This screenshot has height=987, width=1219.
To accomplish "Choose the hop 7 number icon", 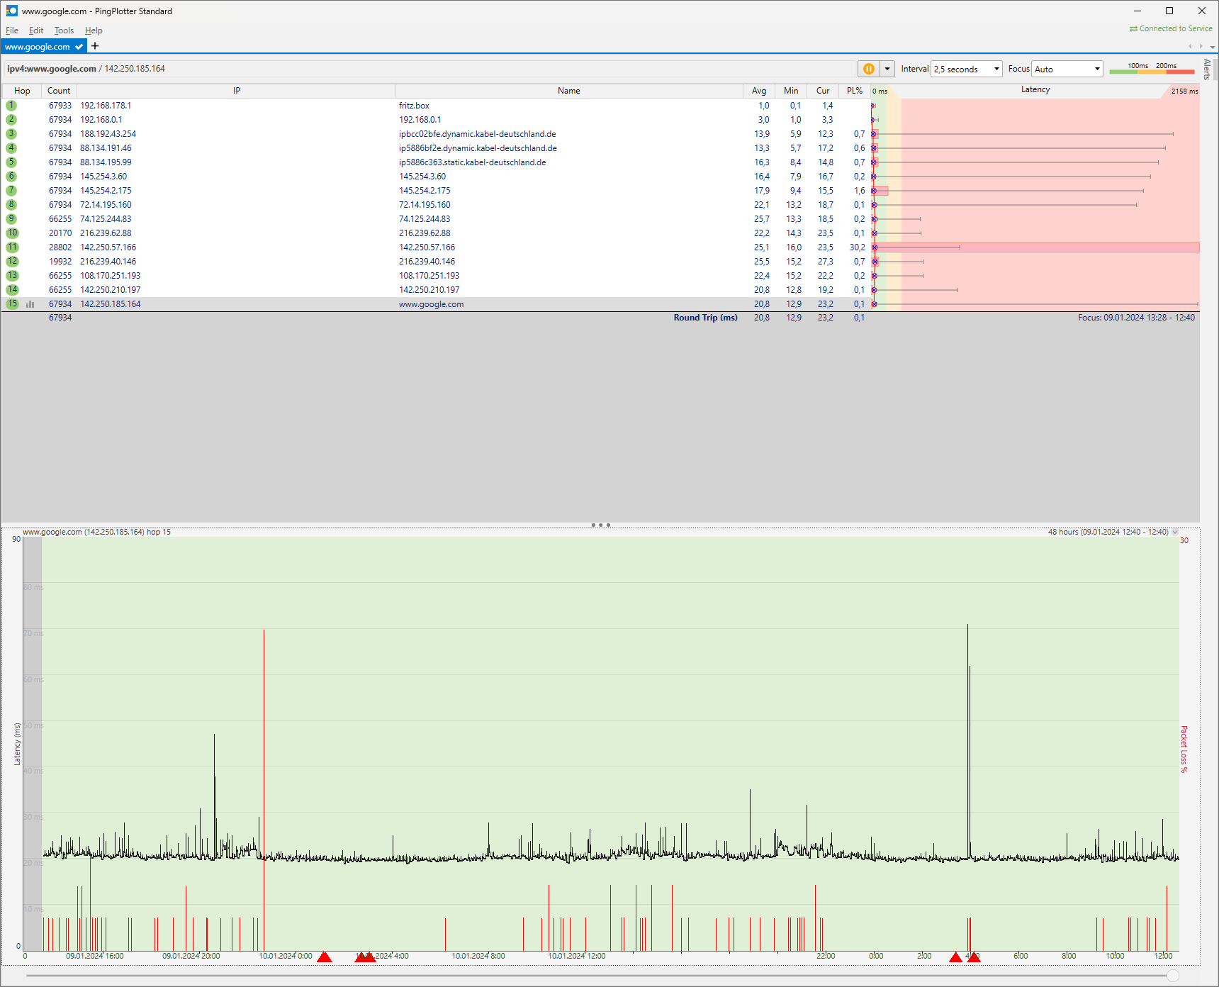I will point(11,191).
